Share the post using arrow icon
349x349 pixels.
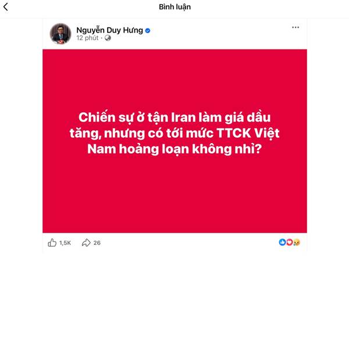(x=86, y=243)
